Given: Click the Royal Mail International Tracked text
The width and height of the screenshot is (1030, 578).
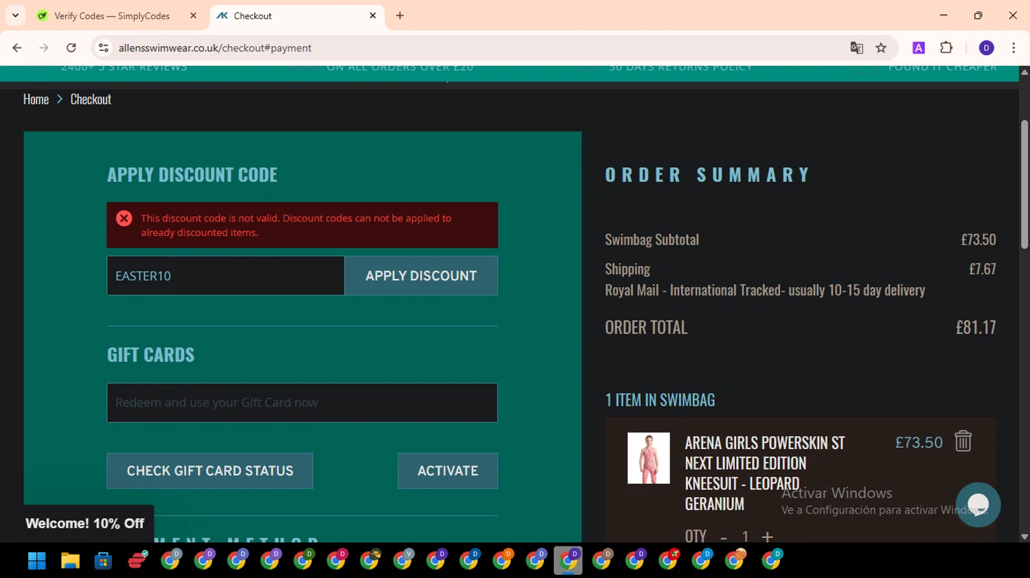Looking at the screenshot, I should 765,290.
